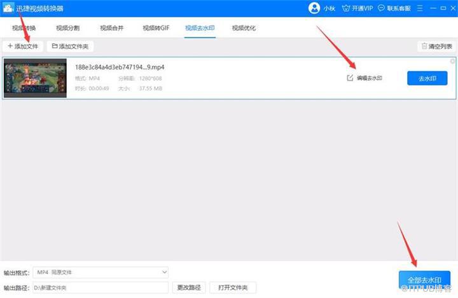Click the resolution value 1280*608
The height and width of the screenshot is (298, 458).
click(x=150, y=78)
